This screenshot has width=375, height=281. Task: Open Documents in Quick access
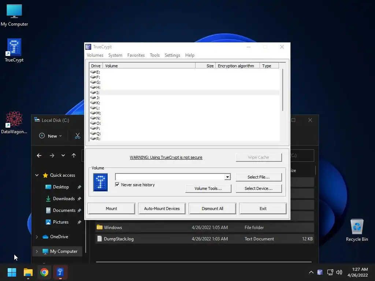coord(64,210)
